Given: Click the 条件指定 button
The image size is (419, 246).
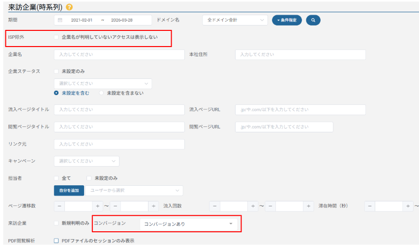Looking at the screenshot, I should (x=287, y=20).
